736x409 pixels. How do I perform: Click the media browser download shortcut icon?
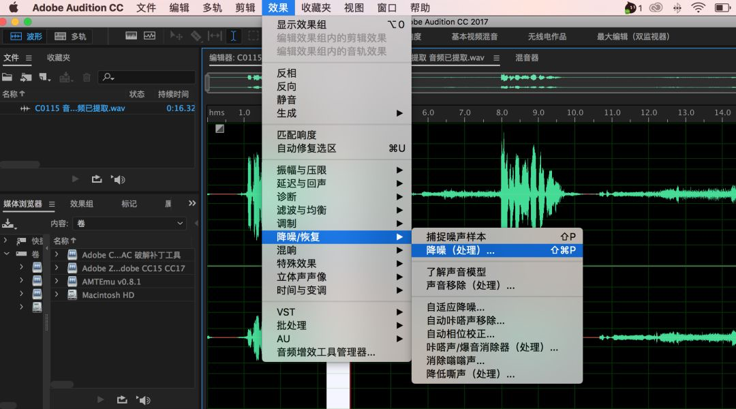tap(9, 224)
